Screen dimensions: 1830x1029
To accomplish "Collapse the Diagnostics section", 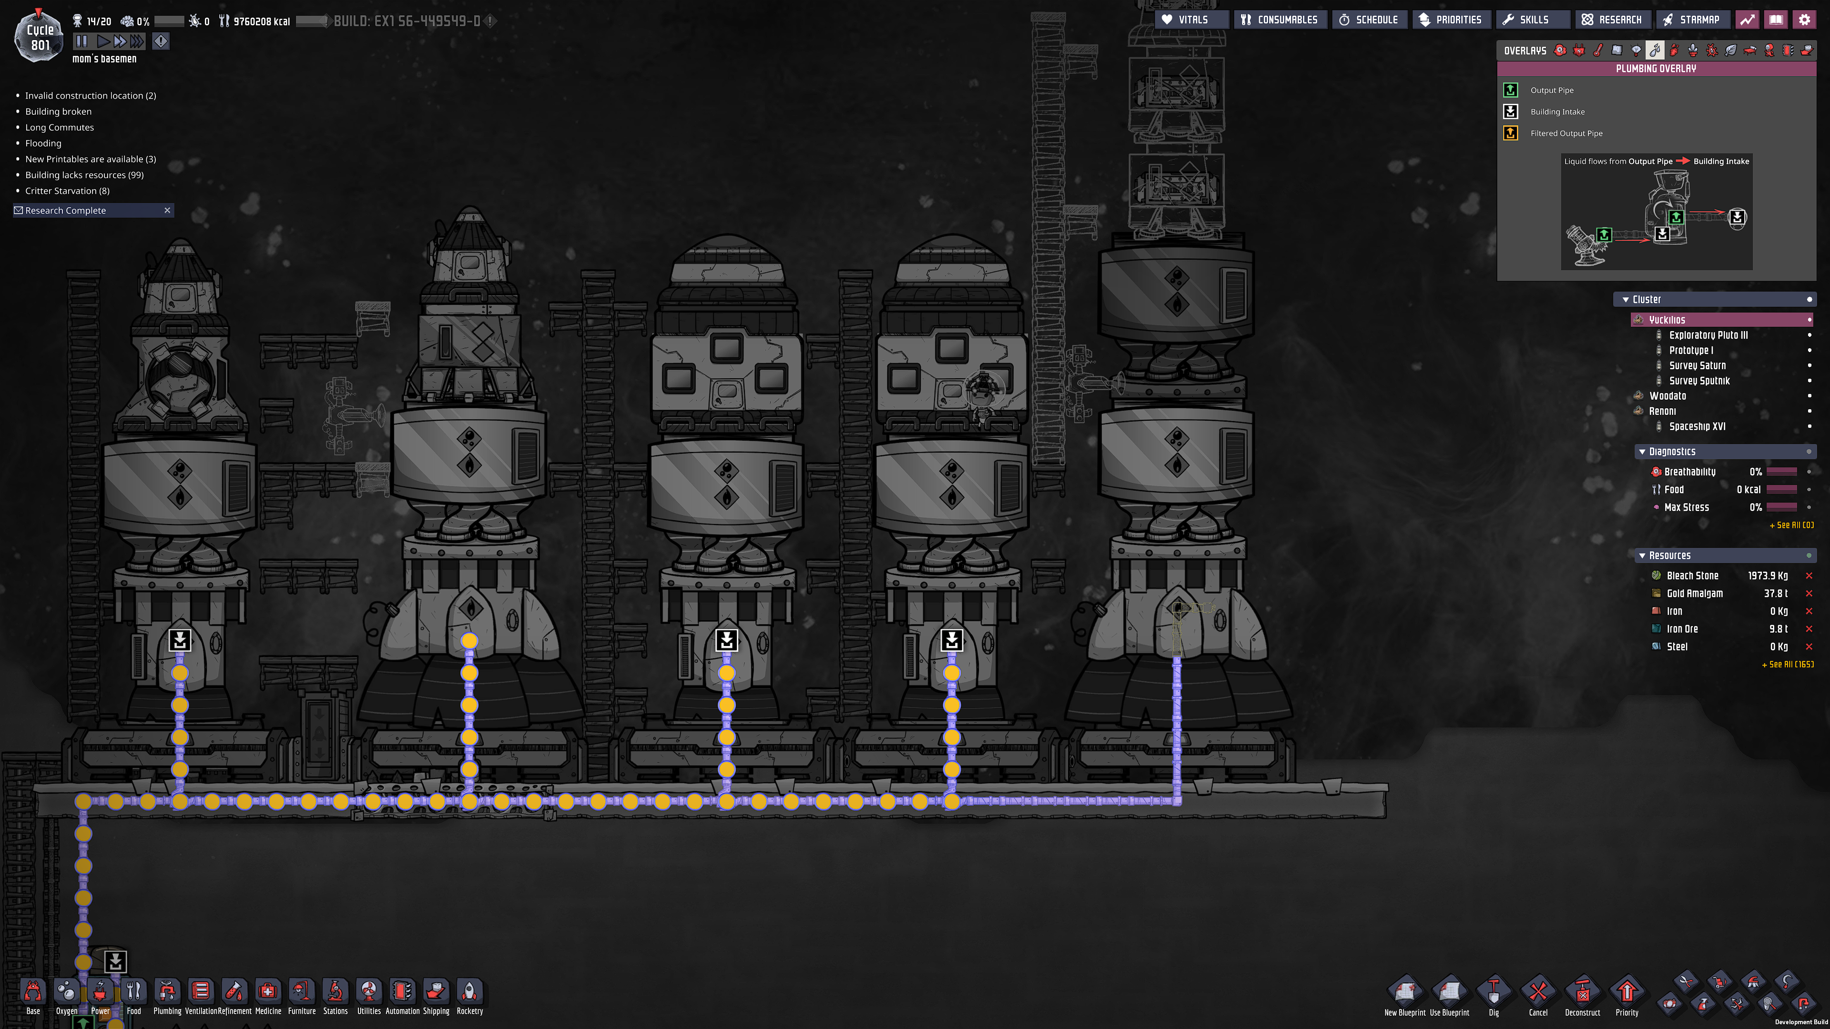I will (1642, 452).
